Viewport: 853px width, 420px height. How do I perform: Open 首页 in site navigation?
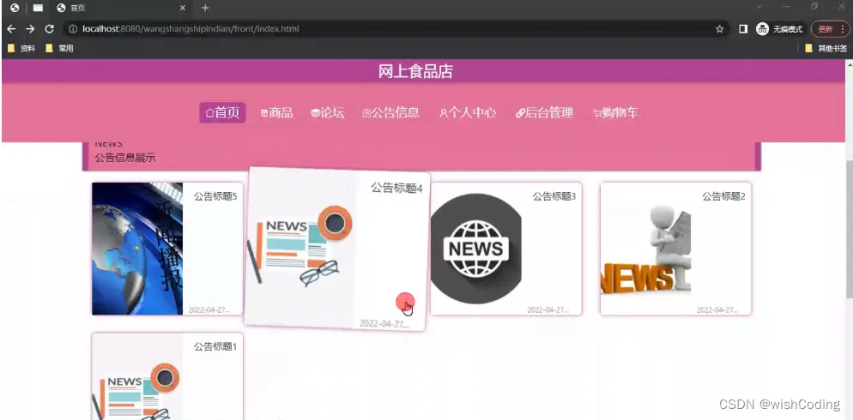(x=222, y=112)
